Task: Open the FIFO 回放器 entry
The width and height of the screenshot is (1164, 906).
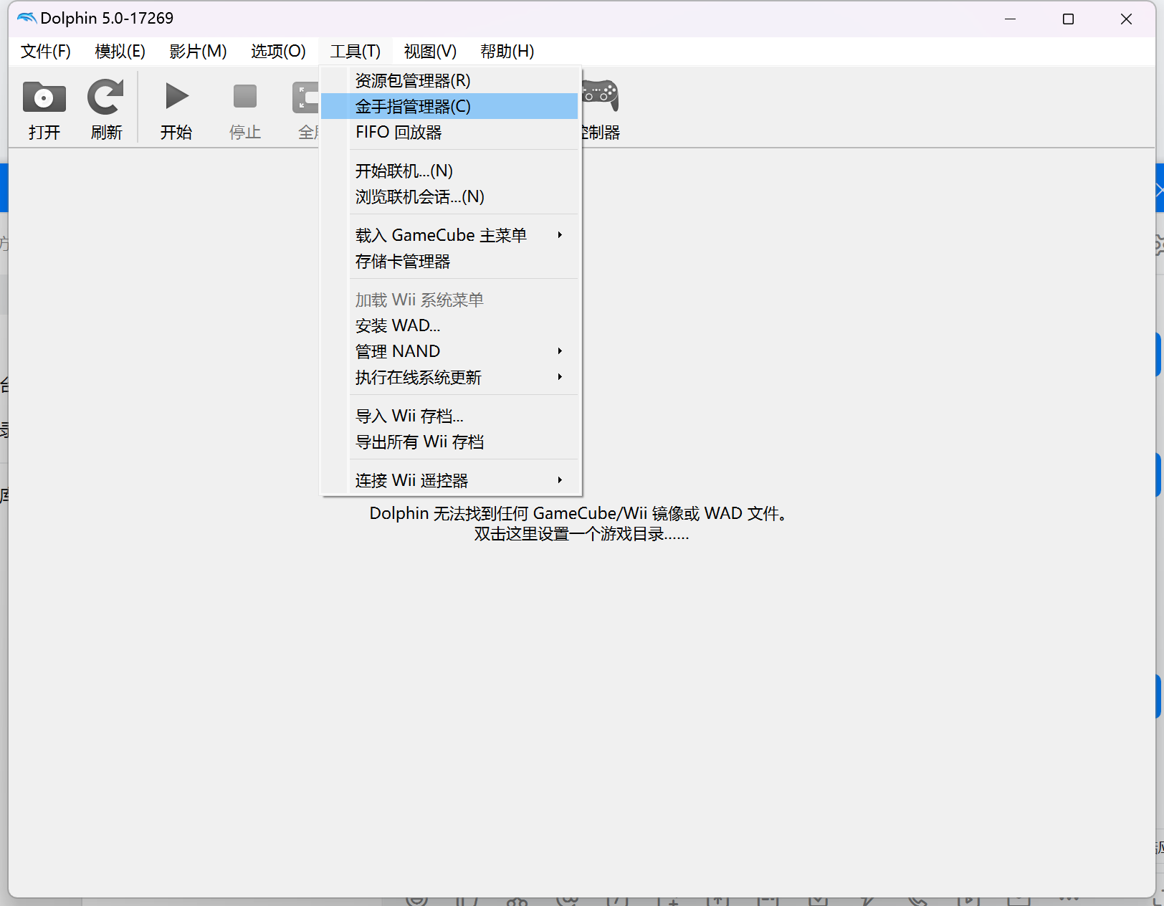Action: tap(449, 132)
